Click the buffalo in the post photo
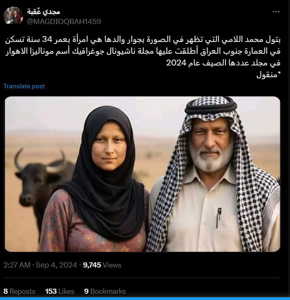The image size is (290, 300). point(38,184)
